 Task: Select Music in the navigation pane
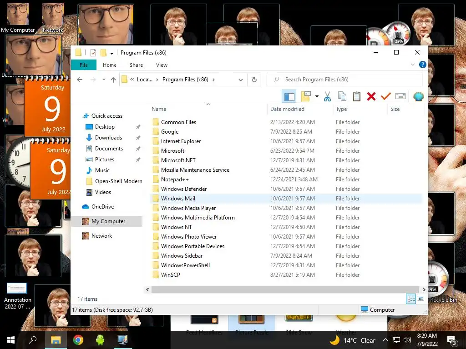coord(102,170)
